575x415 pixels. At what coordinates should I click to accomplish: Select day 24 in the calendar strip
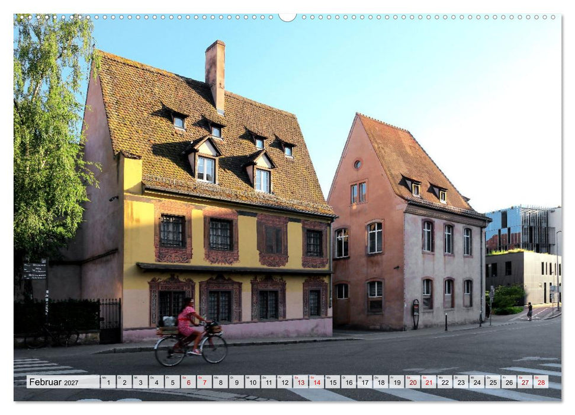pyautogui.click(x=477, y=382)
